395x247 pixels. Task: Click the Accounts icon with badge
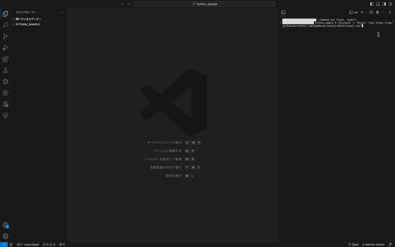[x=5, y=225]
